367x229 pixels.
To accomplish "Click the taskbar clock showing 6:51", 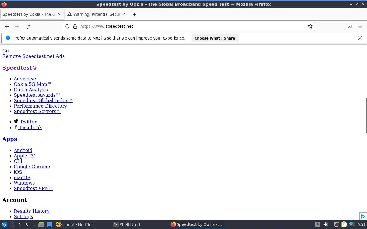I will 361,224.
